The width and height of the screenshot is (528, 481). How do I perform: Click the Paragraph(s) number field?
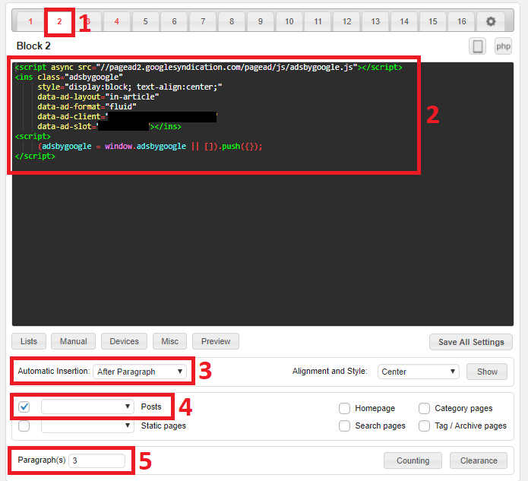tap(97, 460)
